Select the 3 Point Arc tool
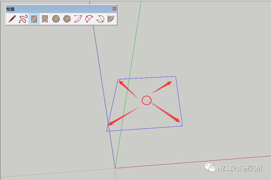 tap(100, 19)
